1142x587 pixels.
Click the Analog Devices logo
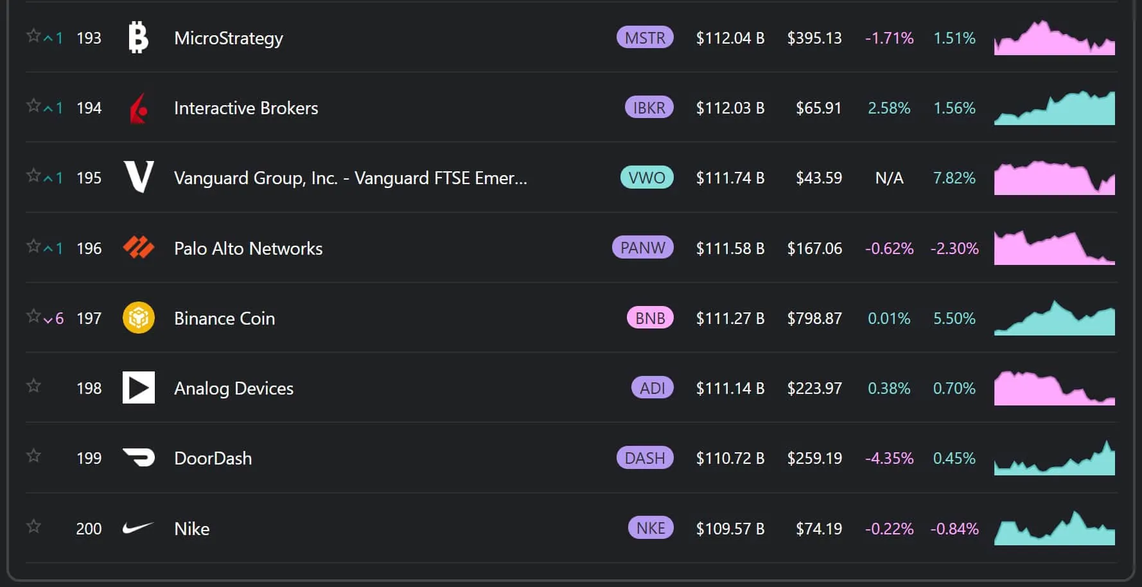point(138,387)
